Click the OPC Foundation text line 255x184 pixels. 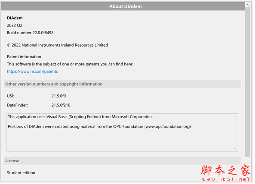pos(100,127)
